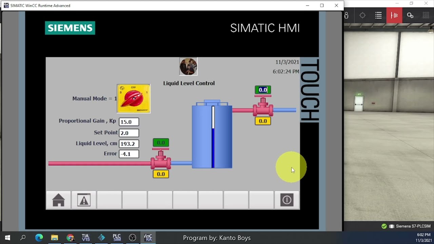
Task: Click the Liquid Level value 193.2
Action: [x=129, y=144]
